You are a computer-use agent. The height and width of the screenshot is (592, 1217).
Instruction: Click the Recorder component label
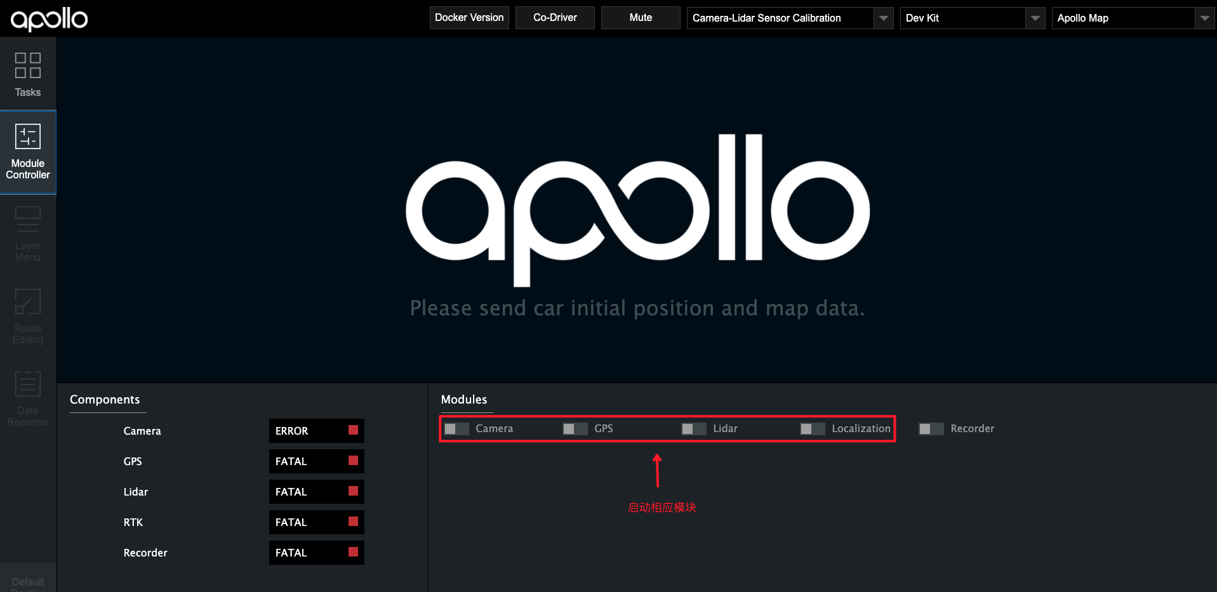[x=145, y=553]
